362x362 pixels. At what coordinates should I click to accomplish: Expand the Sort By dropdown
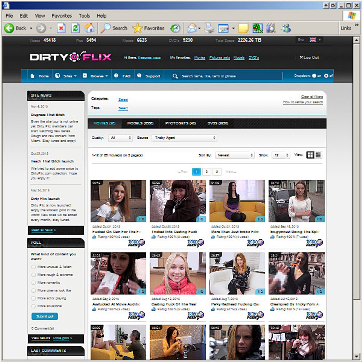(234, 155)
